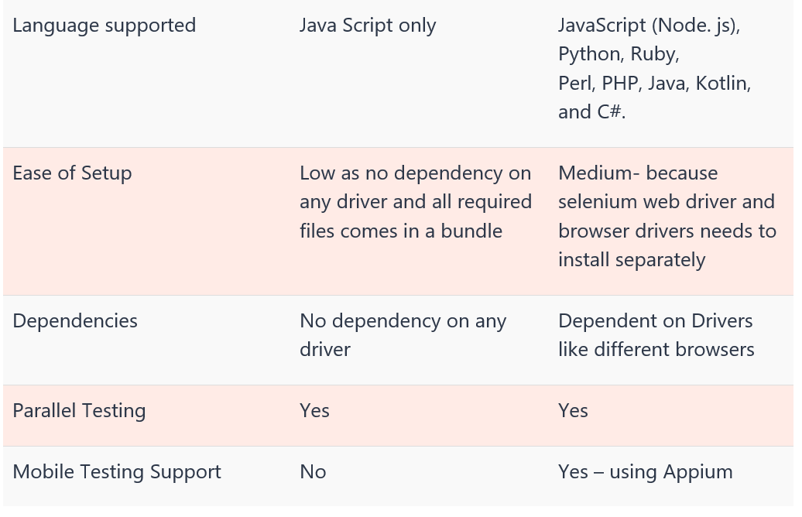The width and height of the screenshot is (802, 517).
Task: Select the "Dependencies" row label
Action: (x=75, y=322)
